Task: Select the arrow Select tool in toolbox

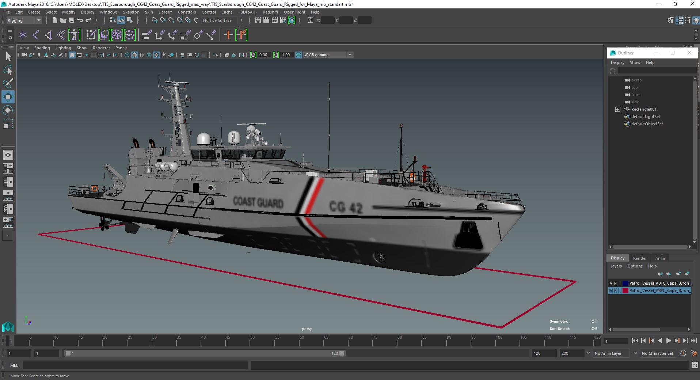Action: [8, 56]
